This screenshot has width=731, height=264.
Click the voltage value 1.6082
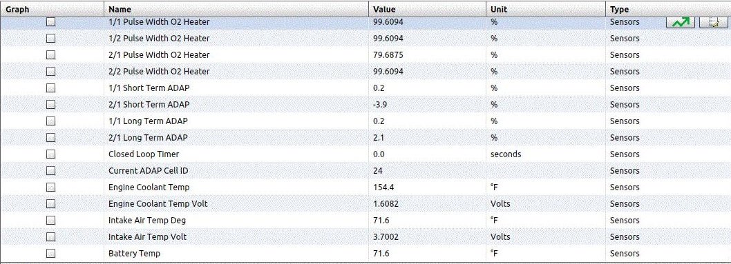pos(386,203)
